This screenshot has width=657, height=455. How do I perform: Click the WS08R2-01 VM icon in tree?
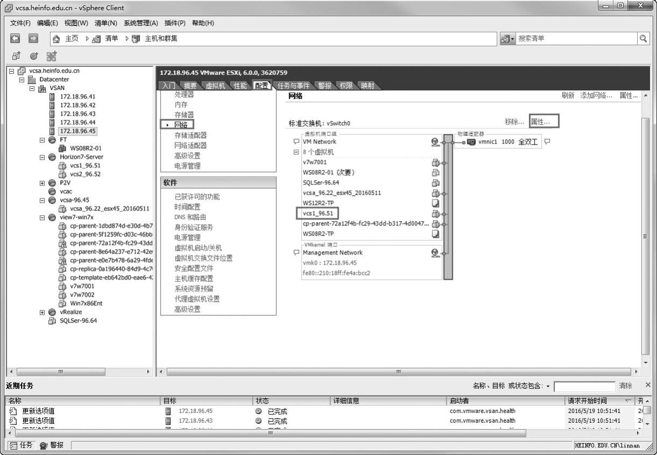click(x=62, y=148)
